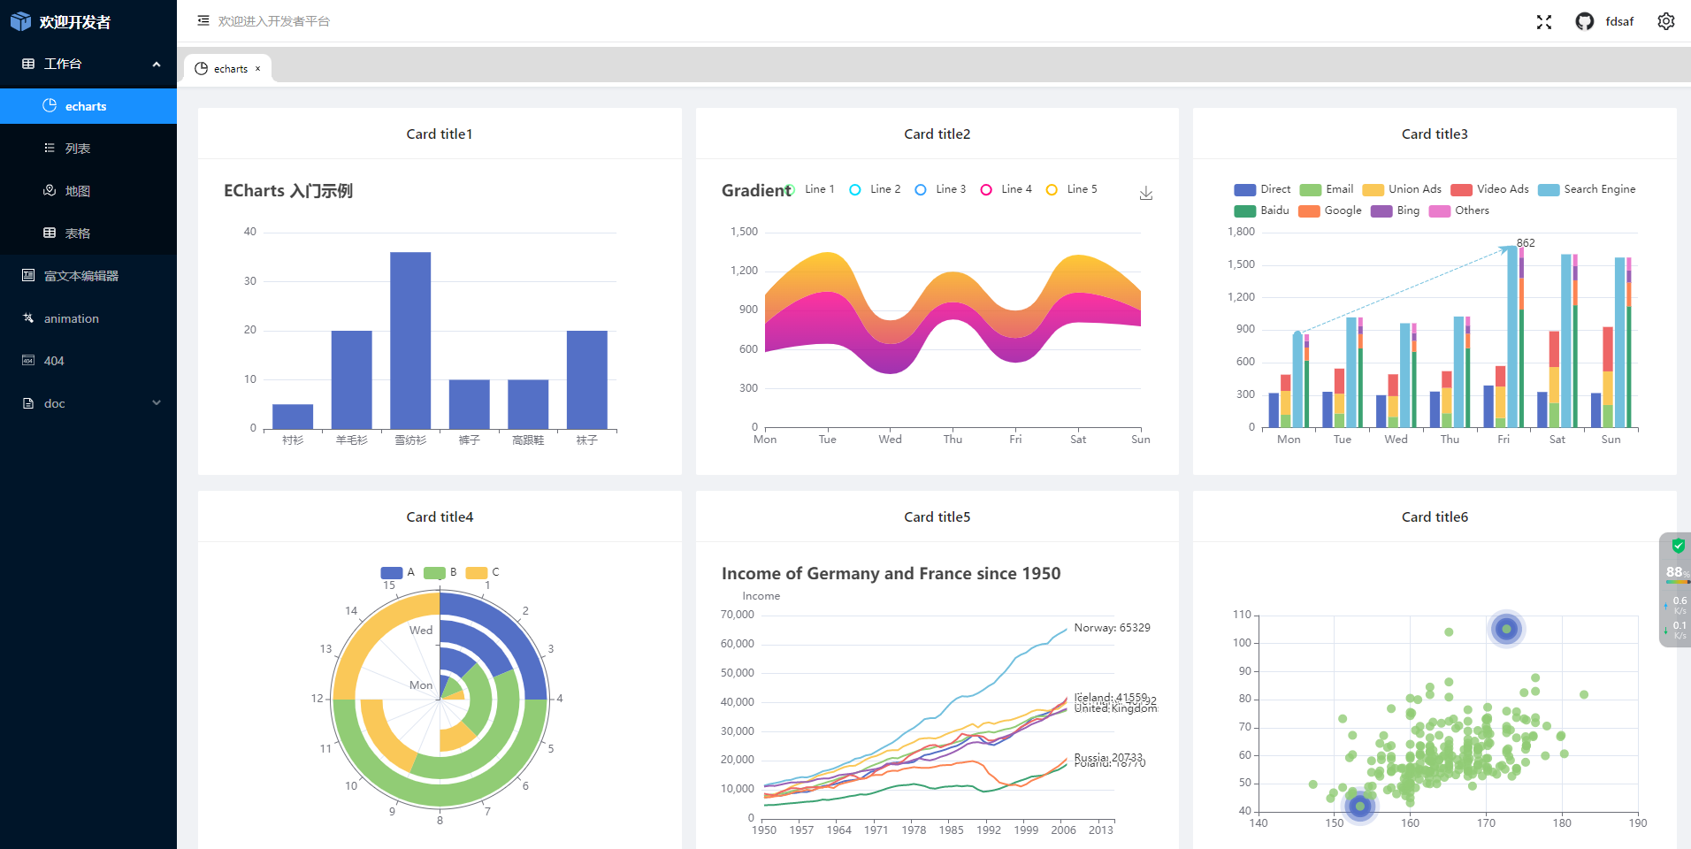Viewport: 1691px width, 849px height.
Task: Click the "Card title3" heading
Action: tap(1435, 134)
